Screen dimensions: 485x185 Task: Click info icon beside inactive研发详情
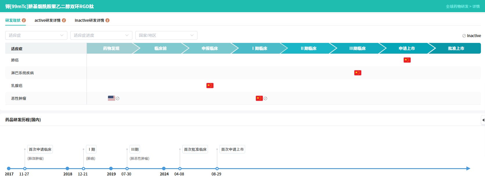pos(107,20)
